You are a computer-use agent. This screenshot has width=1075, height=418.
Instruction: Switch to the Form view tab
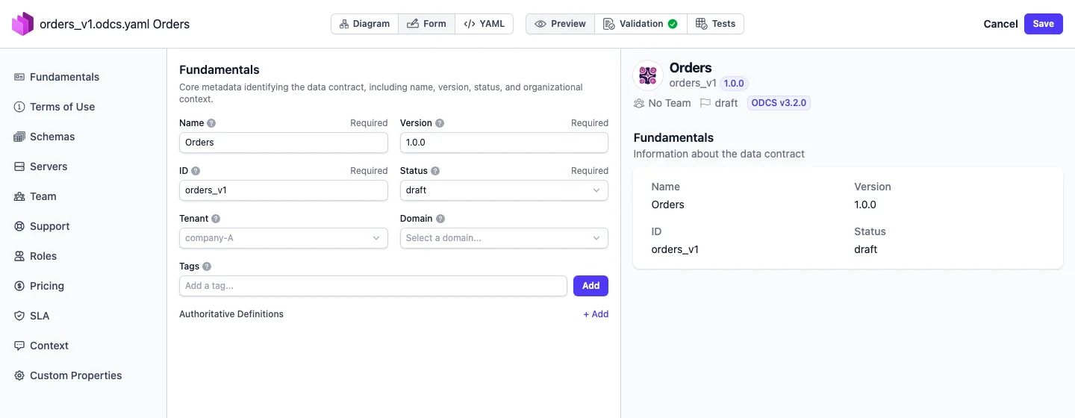[426, 24]
